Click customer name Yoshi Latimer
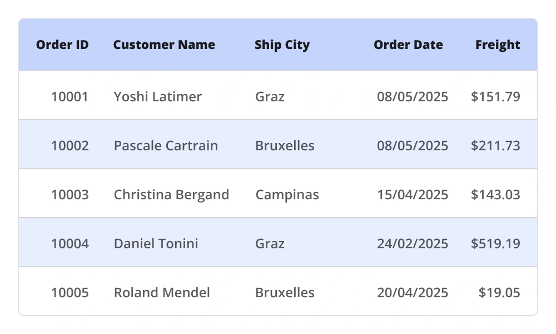This screenshot has height=334, width=556. click(x=158, y=97)
